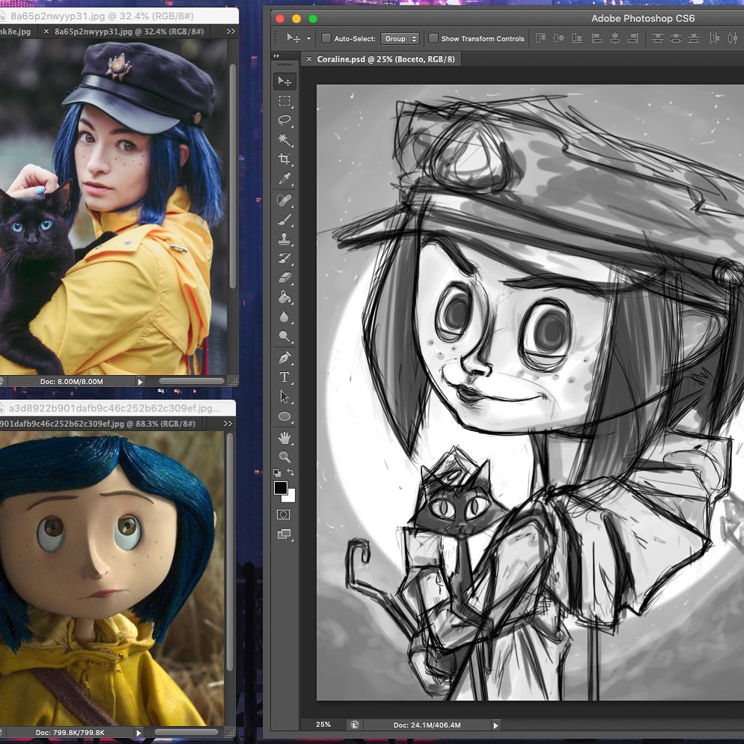Select the Lasso tool

click(284, 120)
